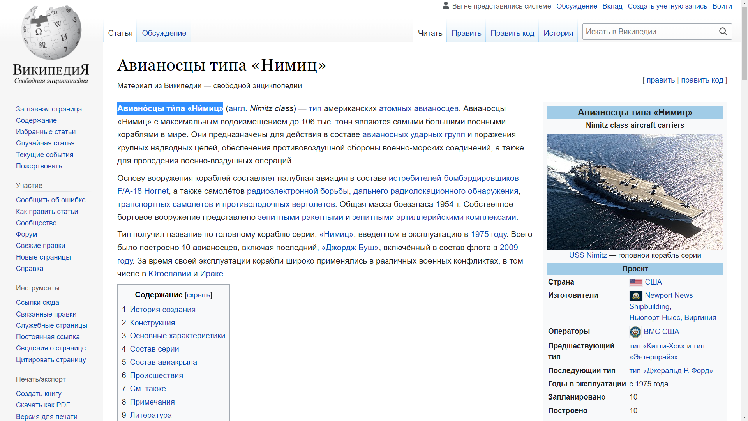
Task: Open 'Случайная статья' sidebar link
Action: 45,143
